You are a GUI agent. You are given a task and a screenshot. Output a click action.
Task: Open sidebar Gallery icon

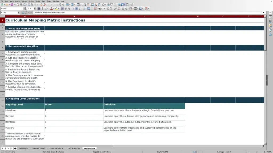[x=270, y=26]
